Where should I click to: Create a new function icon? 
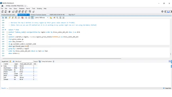tap(26, 12)
